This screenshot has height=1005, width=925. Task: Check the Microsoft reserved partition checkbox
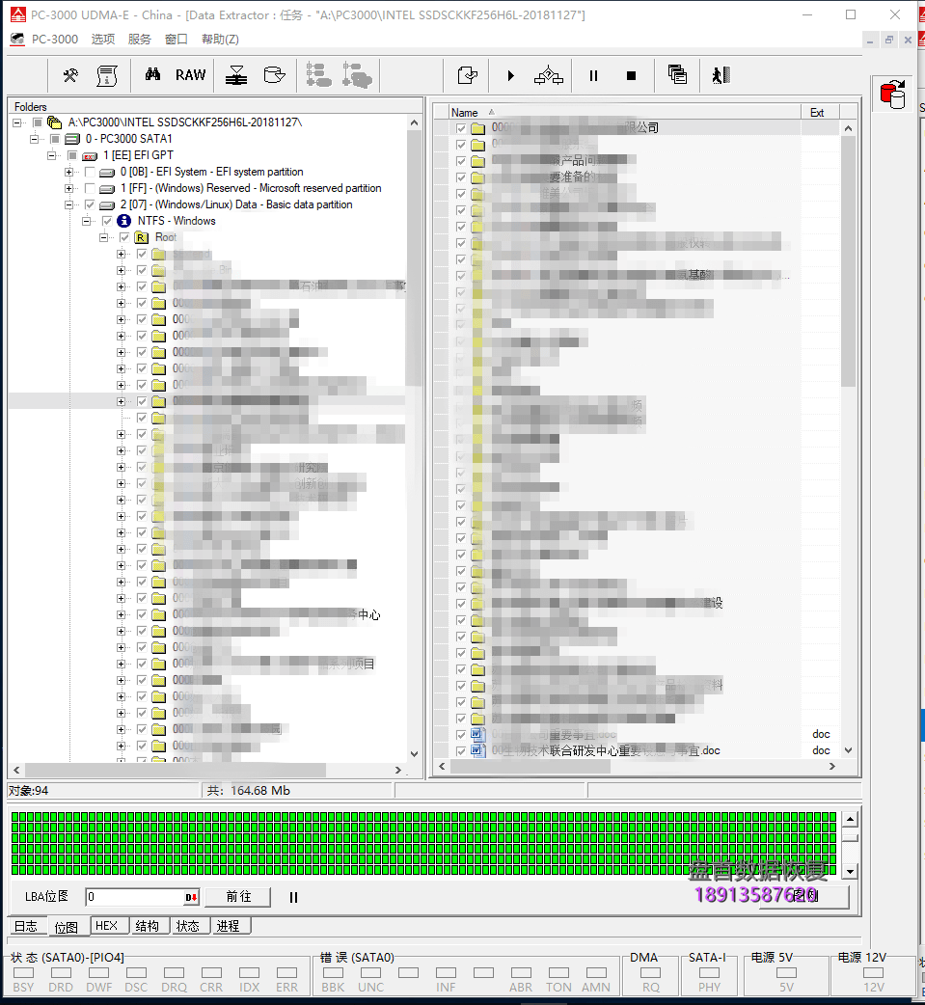[90, 188]
